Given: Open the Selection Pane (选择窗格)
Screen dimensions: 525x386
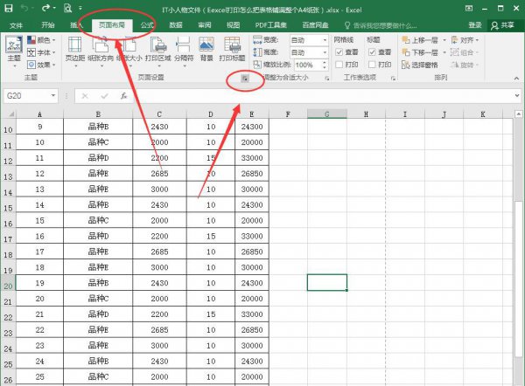Looking at the screenshot, I should 420,65.
